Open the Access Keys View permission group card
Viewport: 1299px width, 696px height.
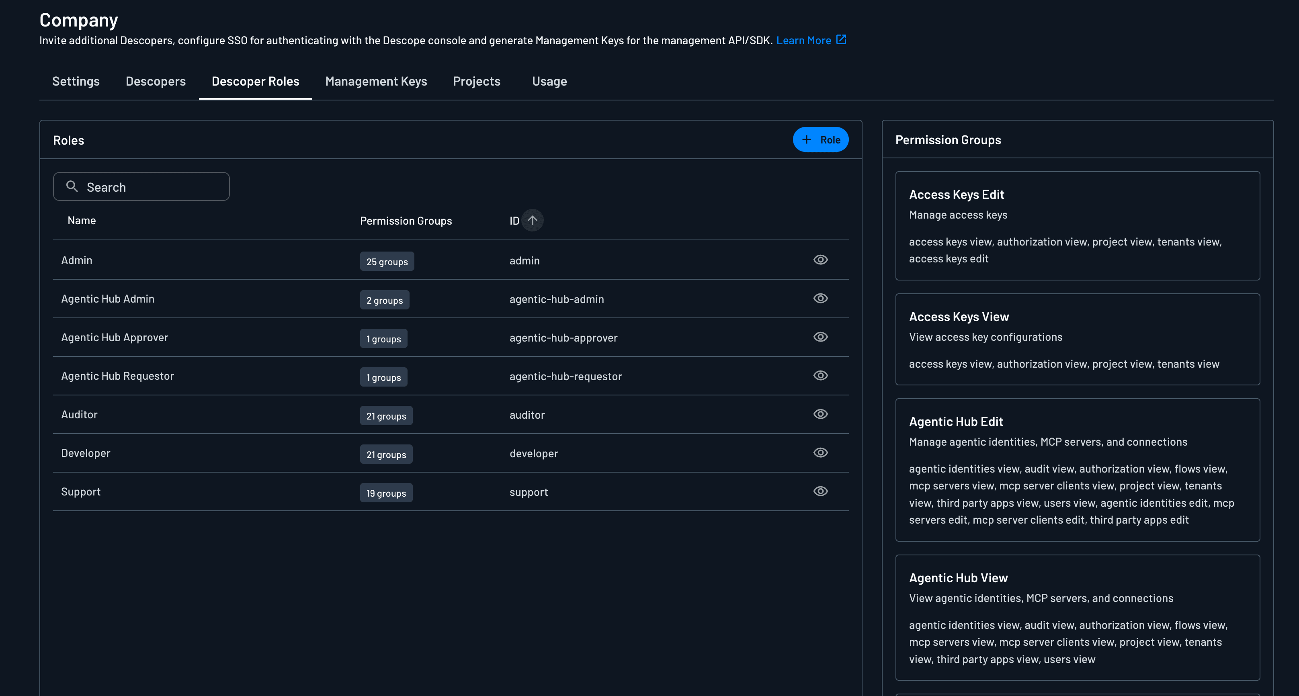(1078, 340)
